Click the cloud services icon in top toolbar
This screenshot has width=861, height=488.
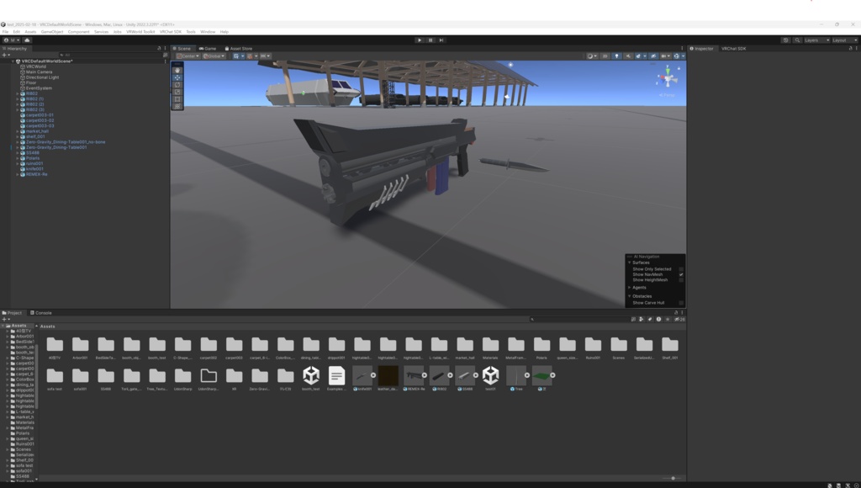coord(27,40)
